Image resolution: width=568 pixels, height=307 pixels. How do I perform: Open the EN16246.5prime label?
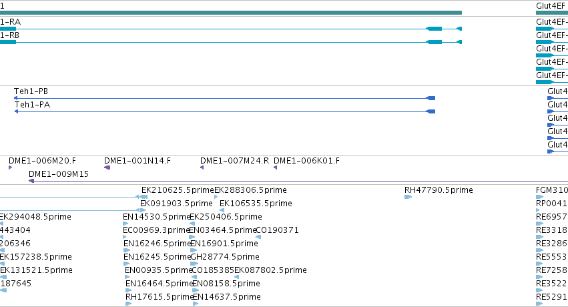[158, 244]
